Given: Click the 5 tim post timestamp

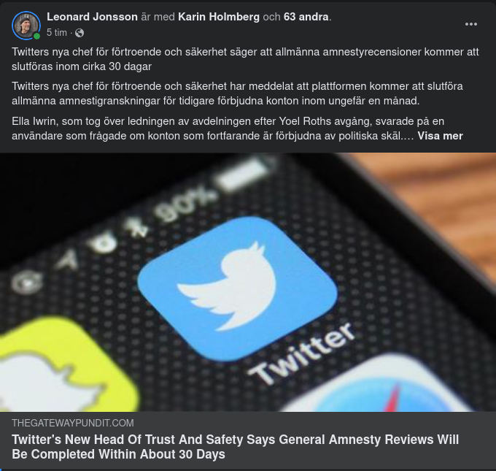Looking at the screenshot, I should (57, 32).
